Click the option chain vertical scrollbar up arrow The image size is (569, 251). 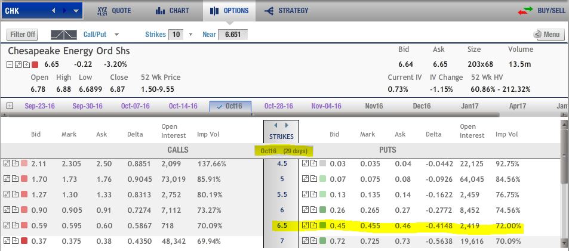[564, 124]
